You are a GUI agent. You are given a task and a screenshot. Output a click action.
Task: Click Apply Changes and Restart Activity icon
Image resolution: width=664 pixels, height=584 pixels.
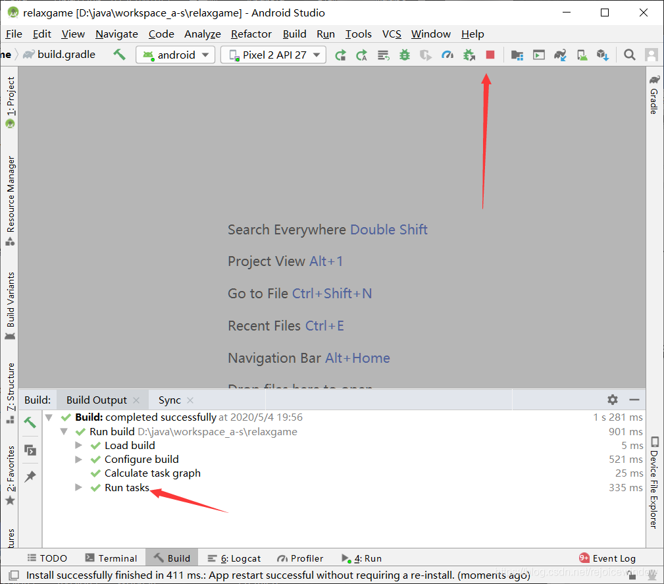point(362,55)
